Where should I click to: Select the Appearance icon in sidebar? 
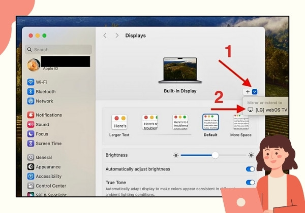[30, 167]
